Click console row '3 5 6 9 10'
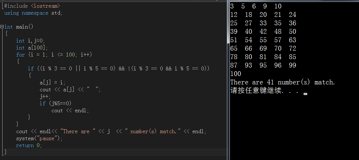 click(256, 6)
